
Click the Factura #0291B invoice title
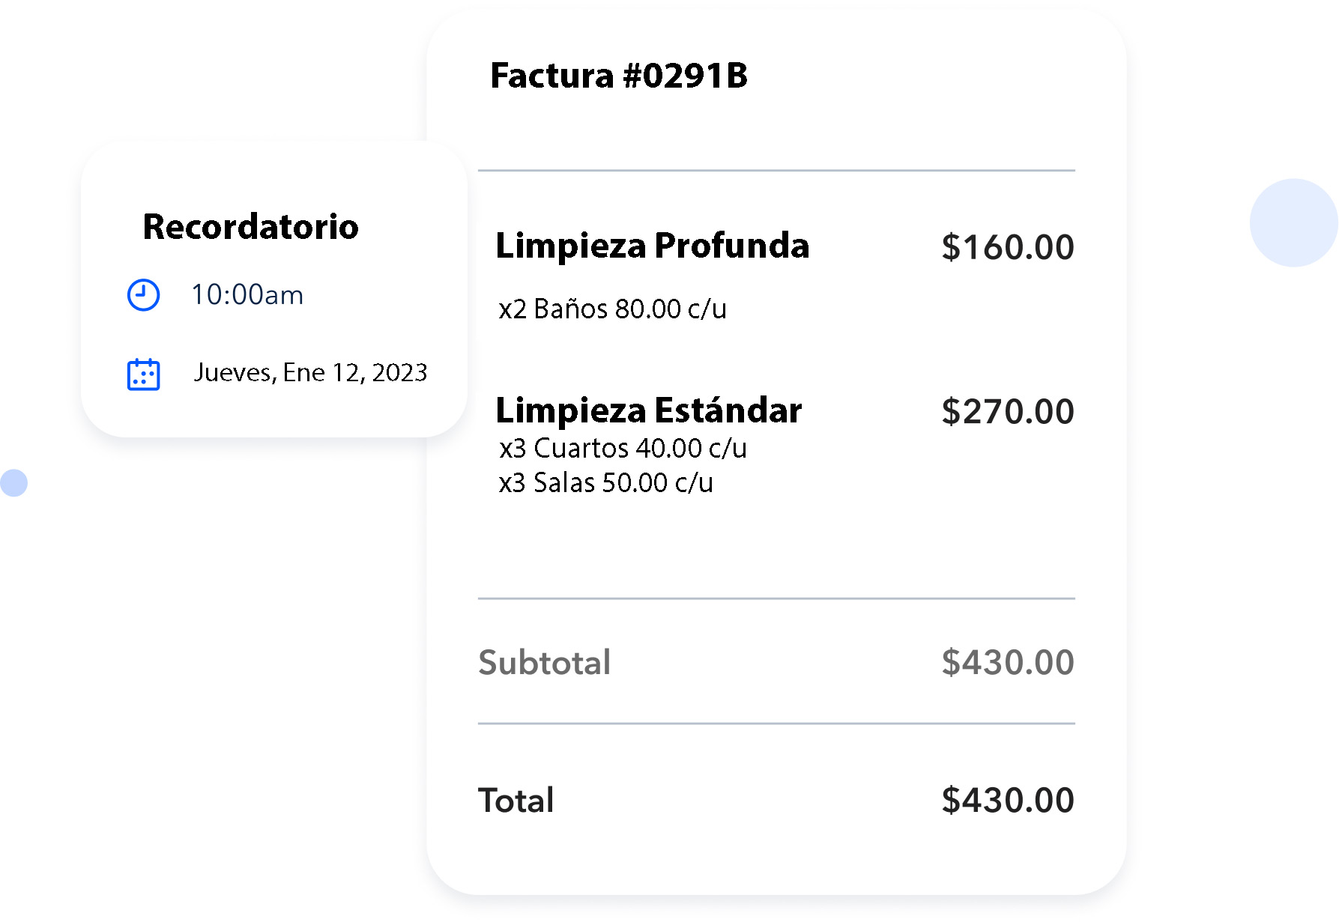click(x=618, y=76)
